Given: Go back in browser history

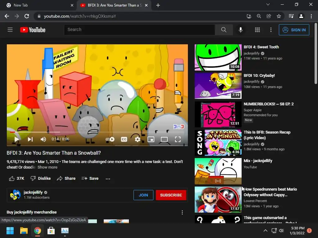Looking at the screenshot, I should click(x=7, y=16).
